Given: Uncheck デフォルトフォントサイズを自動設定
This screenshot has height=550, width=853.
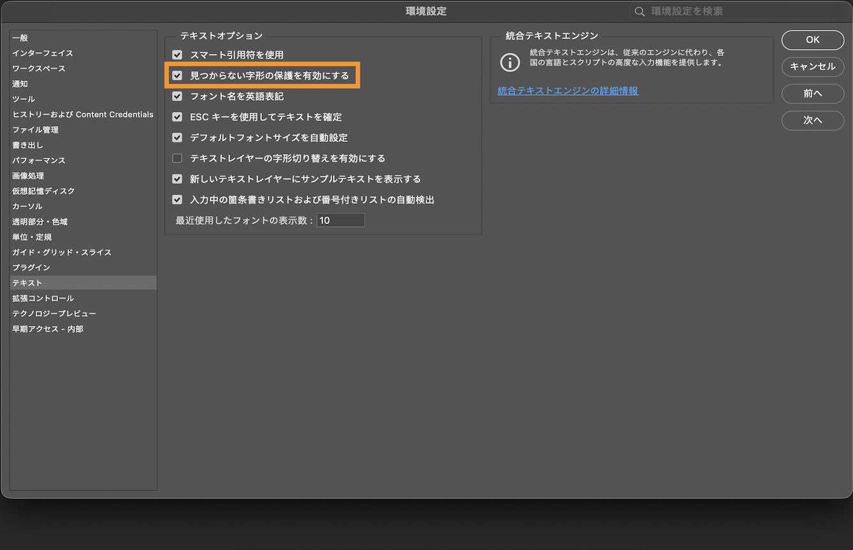Looking at the screenshot, I should [177, 137].
